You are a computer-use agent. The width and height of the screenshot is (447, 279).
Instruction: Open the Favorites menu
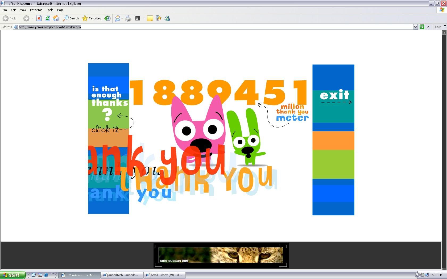pyautogui.click(x=36, y=10)
